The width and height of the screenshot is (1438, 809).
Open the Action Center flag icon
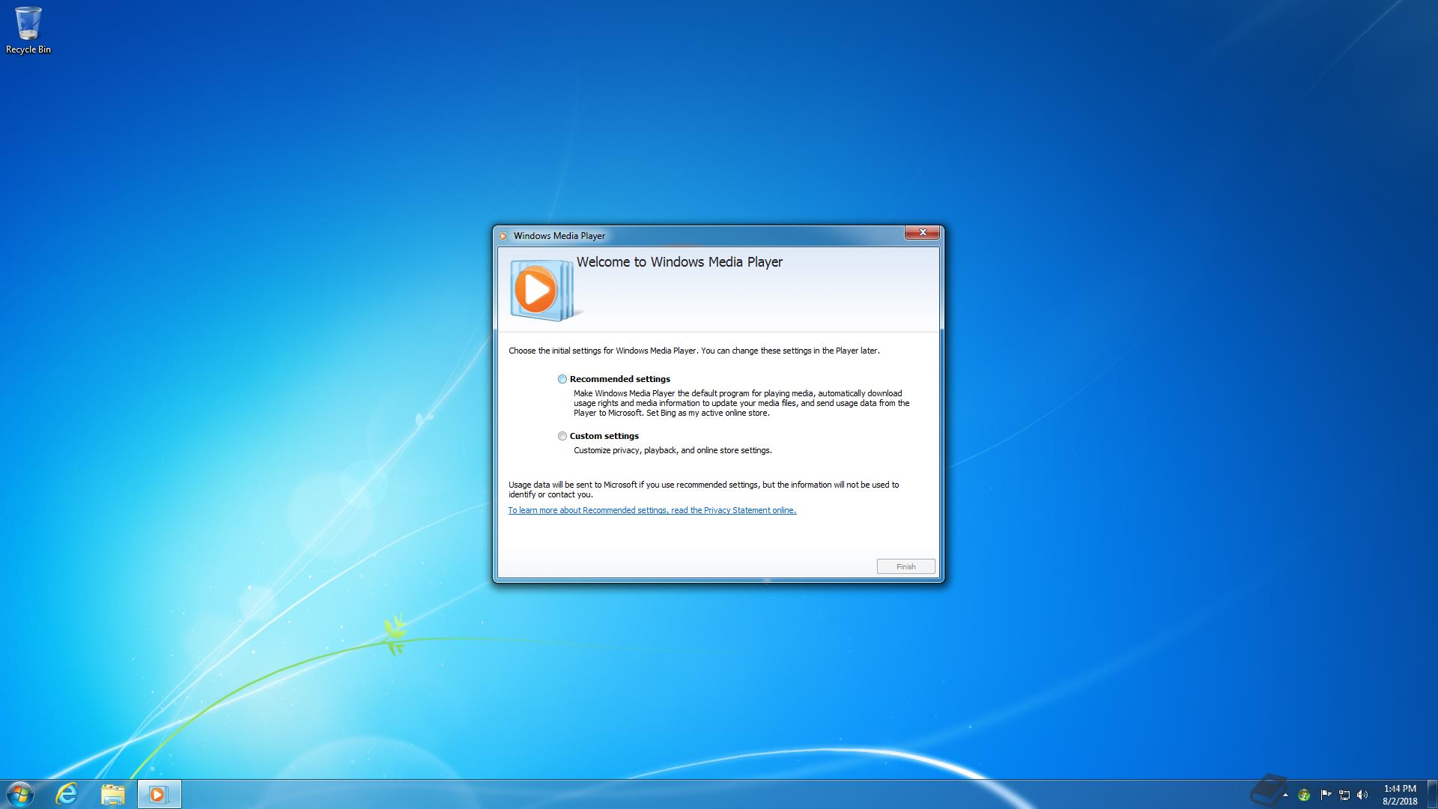(1326, 794)
